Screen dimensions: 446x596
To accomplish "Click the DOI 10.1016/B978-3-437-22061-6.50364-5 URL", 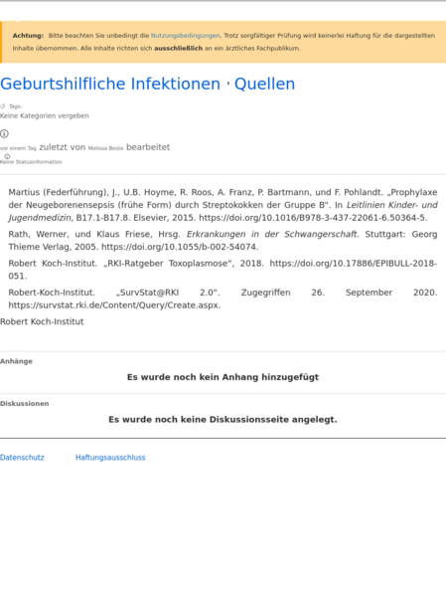I will coord(313,218).
